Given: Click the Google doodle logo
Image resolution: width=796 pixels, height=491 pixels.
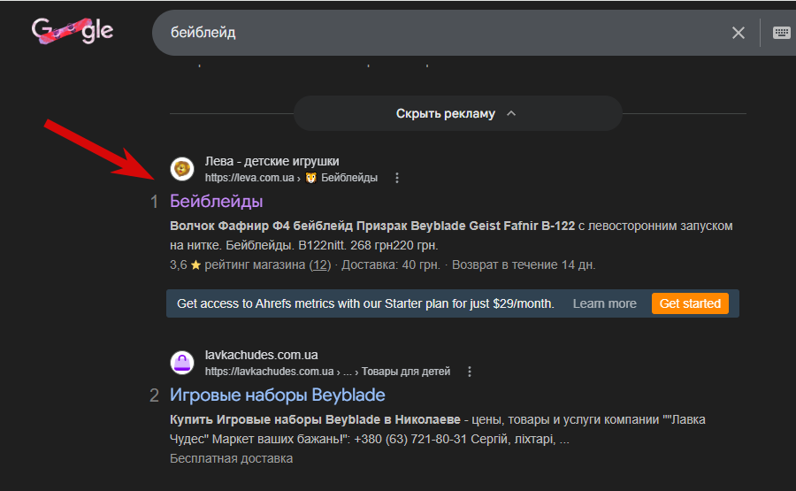Looking at the screenshot, I should point(73,33).
